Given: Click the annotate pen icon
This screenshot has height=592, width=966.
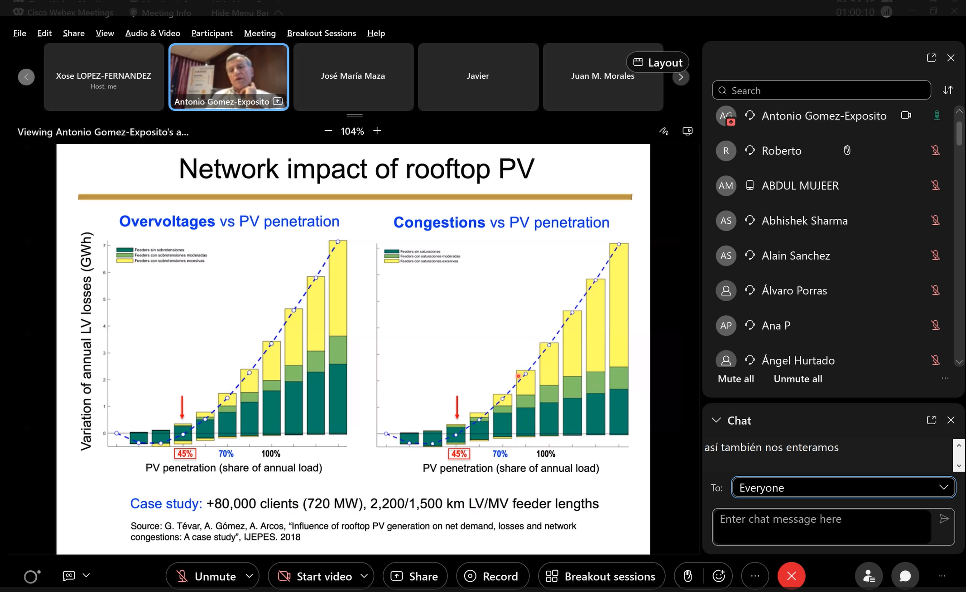Looking at the screenshot, I should [663, 131].
